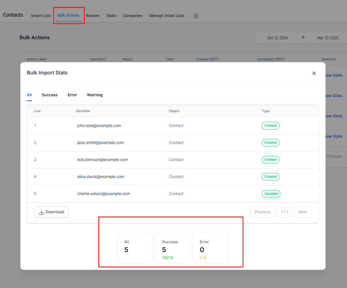Close the Bulk Import Stats dialog

pos(314,73)
